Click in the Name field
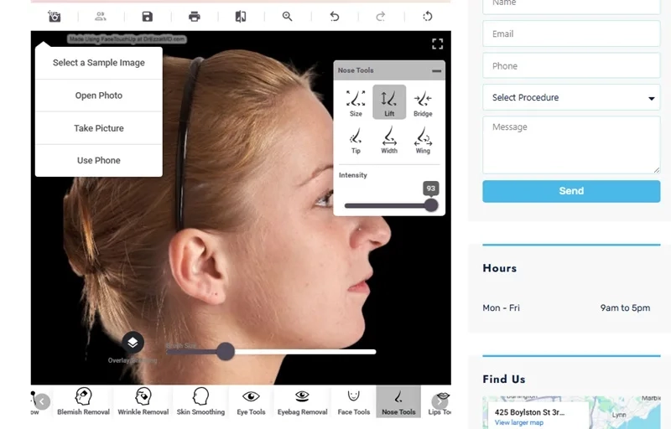The width and height of the screenshot is (671, 429). pos(571,5)
